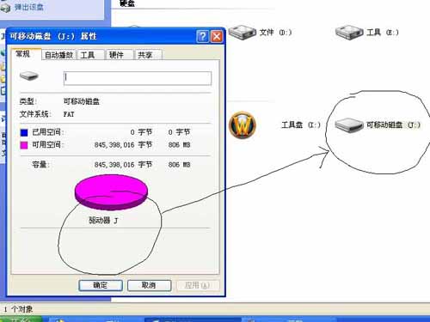The height and width of the screenshot is (322, 430).
Task: Select 可移动磁盘 (J:) drive icon
Action: point(349,125)
